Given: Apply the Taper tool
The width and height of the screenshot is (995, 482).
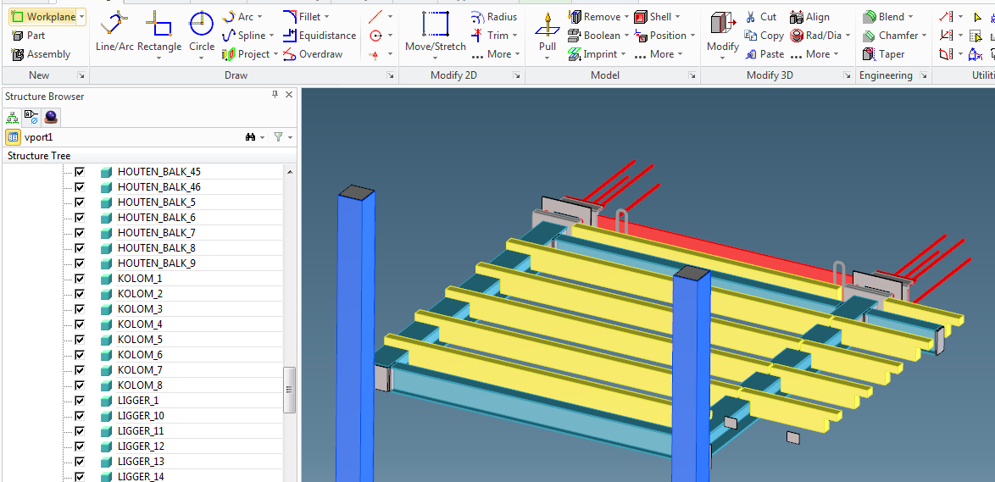Looking at the screenshot, I should [883, 54].
